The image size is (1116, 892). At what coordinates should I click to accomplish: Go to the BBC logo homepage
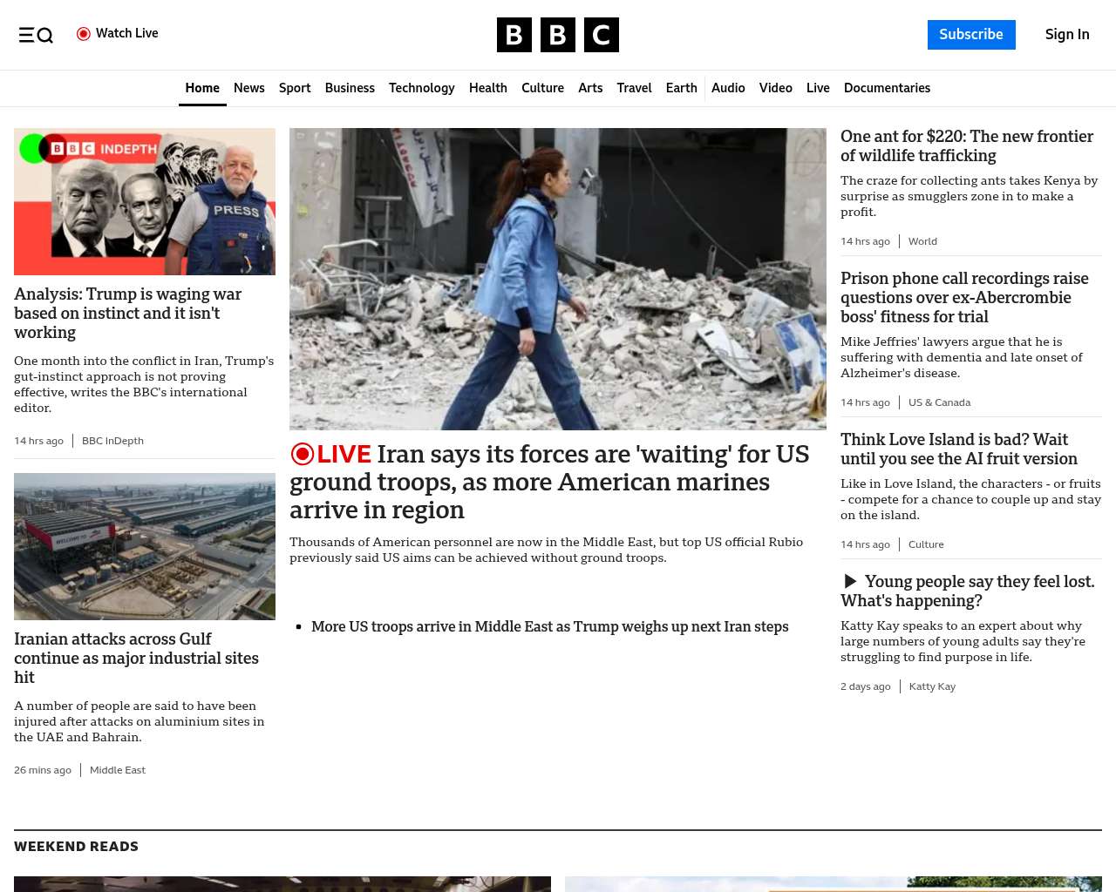click(x=558, y=35)
